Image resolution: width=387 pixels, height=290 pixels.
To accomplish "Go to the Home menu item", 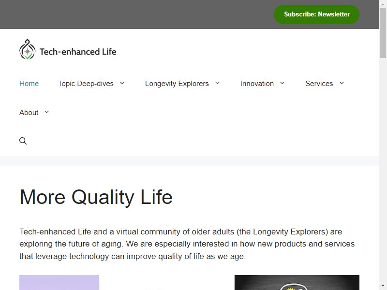I will (x=29, y=84).
